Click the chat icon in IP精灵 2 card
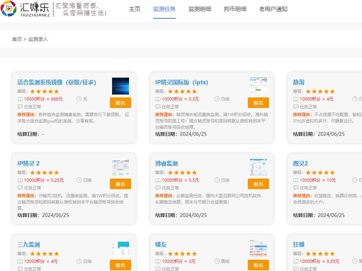362x271 pixels. (20, 188)
